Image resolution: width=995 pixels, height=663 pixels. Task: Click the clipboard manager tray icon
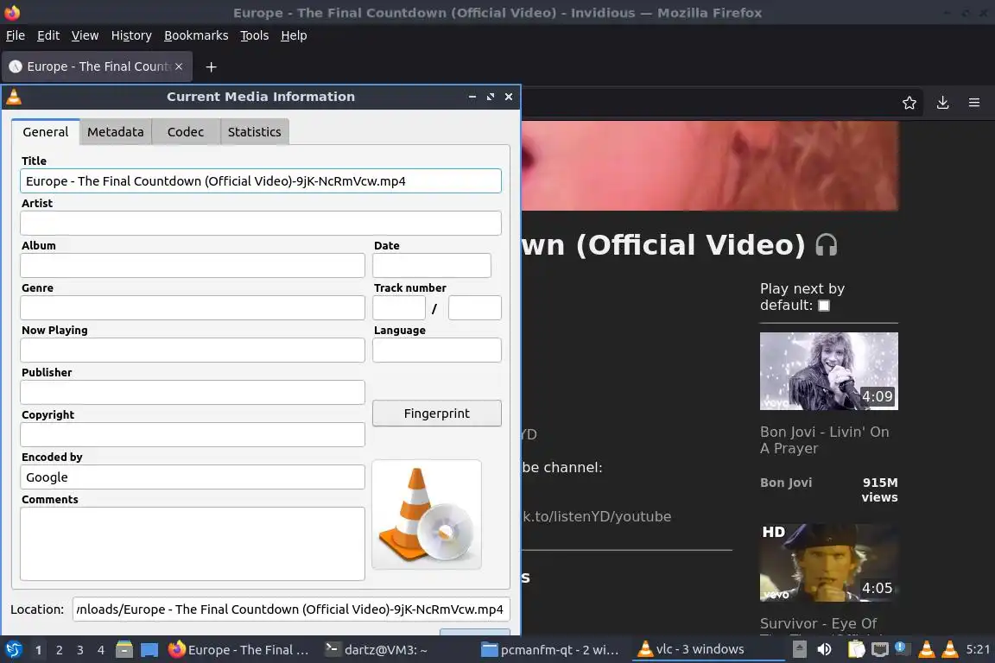pyautogui.click(x=856, y=650)
